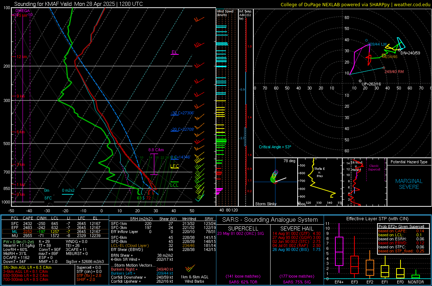Click the 6 km height marker

21,132
